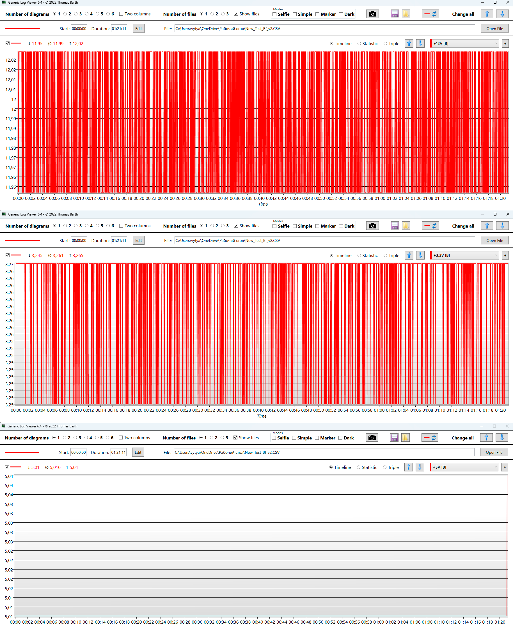
Task: Open the folder icon in the +12V window
Action: [406, 14]
